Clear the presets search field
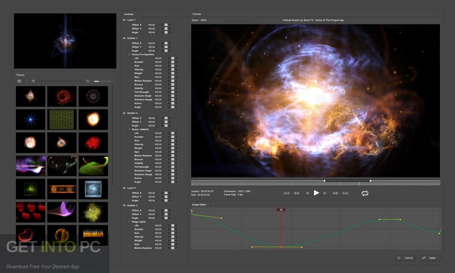The height and width of the screenshot is (273, 455). (x=88, y=81)
